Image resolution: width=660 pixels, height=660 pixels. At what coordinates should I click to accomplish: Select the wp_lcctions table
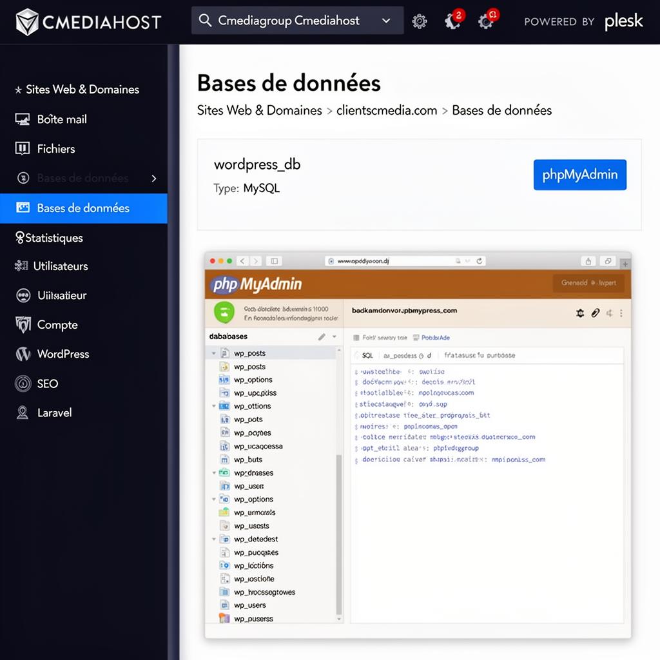pyautogui.click(x=253, y=566)
